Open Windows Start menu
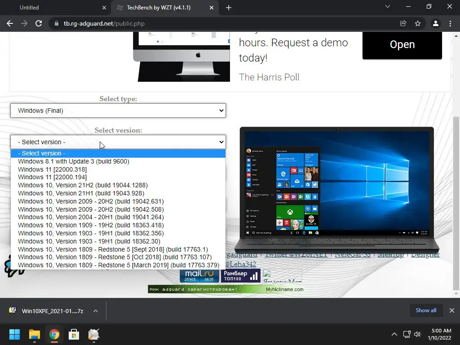Viewport: 460px width, 345px height. point(14,334)
